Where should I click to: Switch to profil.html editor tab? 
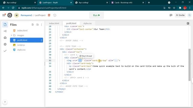click(71, 23)
